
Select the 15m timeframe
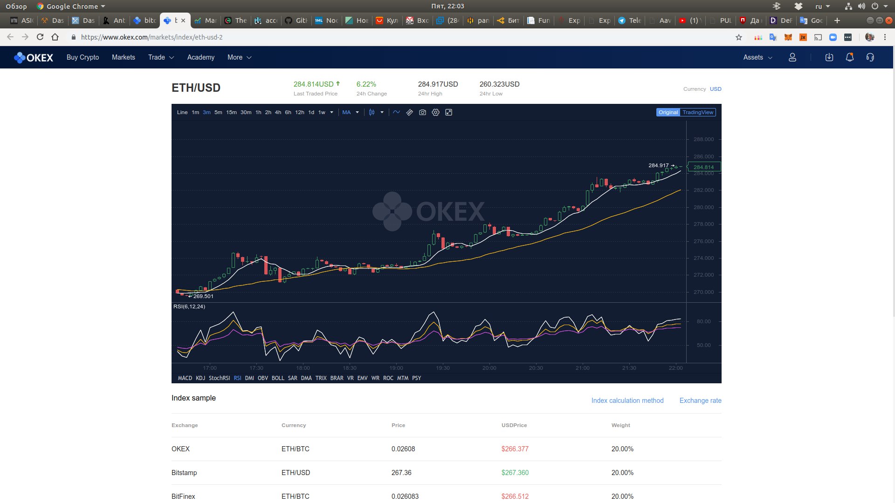pos(231,112)
